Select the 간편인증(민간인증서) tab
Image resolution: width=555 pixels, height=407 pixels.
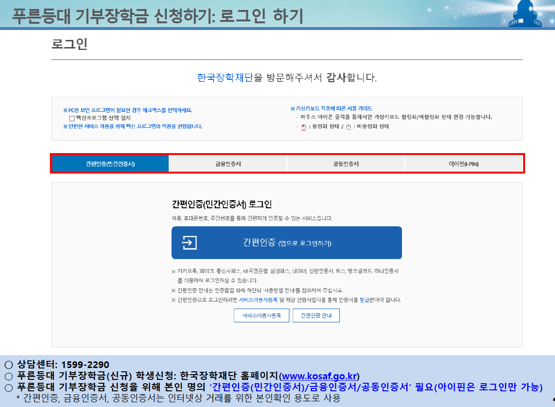pos(110,163)
